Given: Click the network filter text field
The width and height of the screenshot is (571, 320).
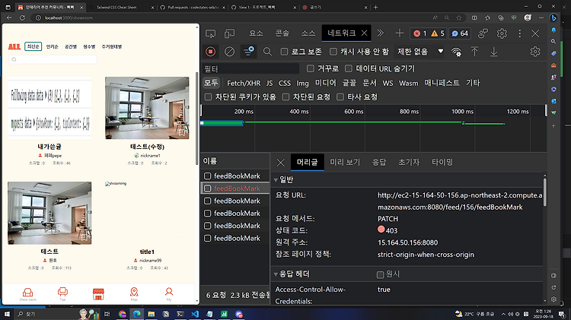Looking at the screenshot, I should pos(251,68).
